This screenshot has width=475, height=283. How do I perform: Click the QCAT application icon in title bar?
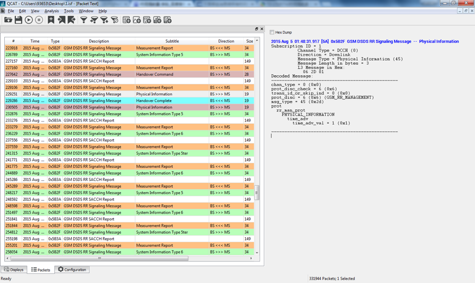(3, 3)
